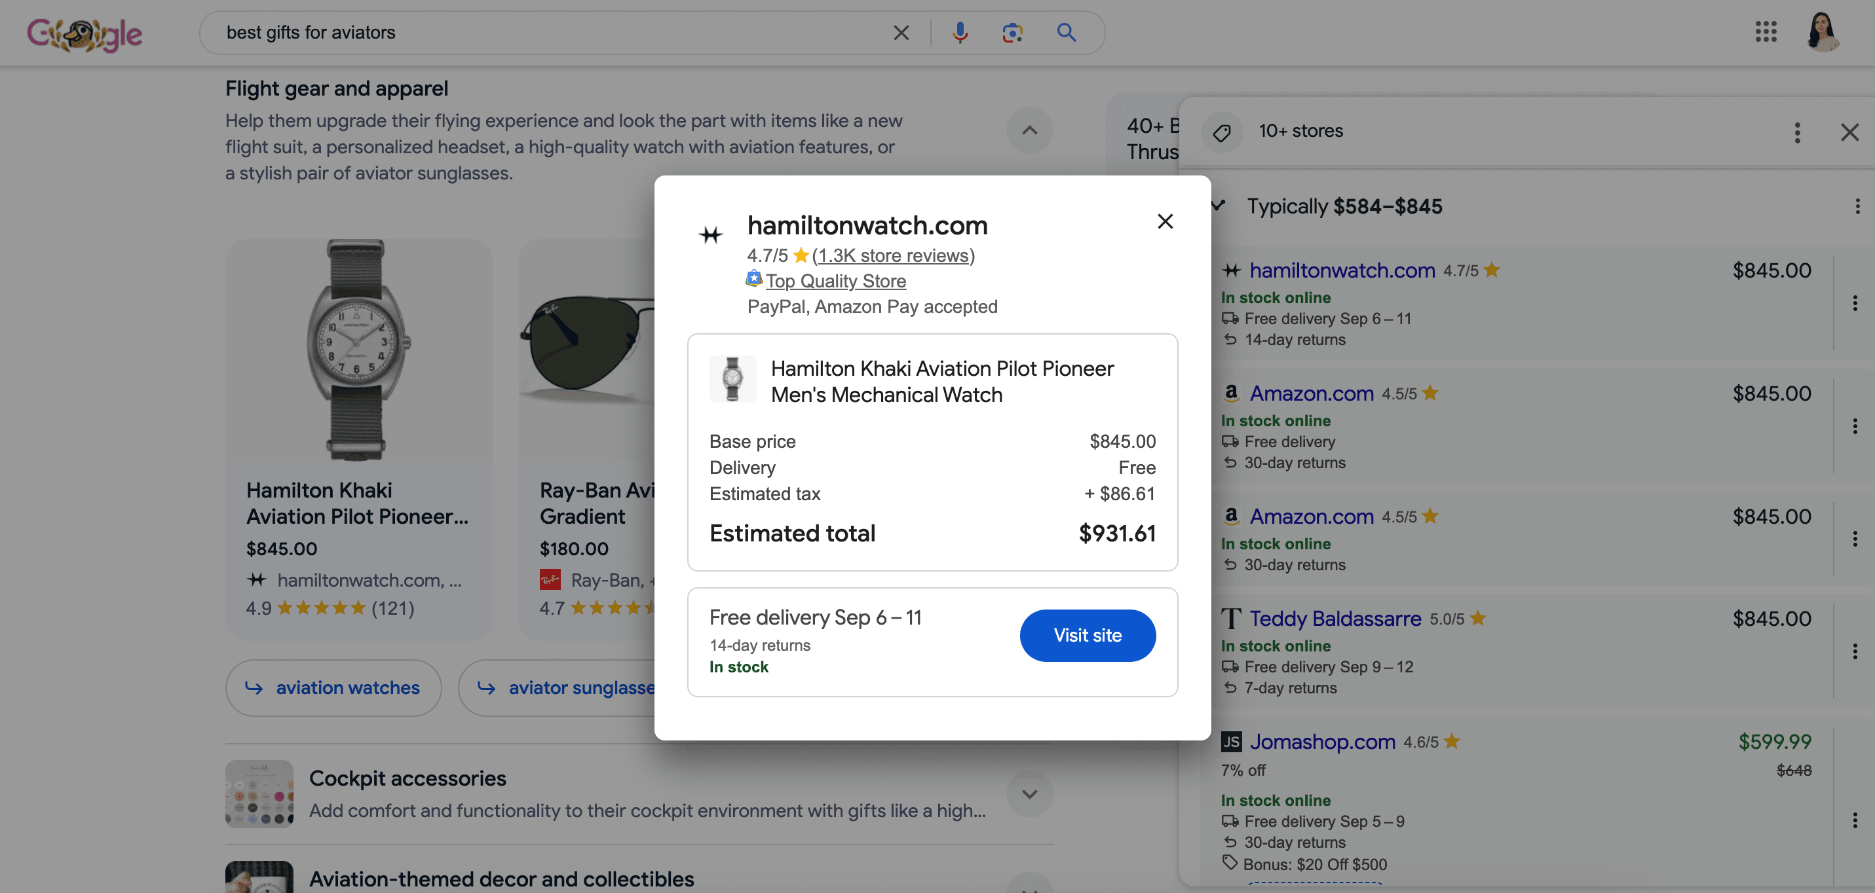The height and width of the screenshot is (893, 1875).
Task: Click the 4.9 star rating (121) reviews
Action: (x=330, y=609)
